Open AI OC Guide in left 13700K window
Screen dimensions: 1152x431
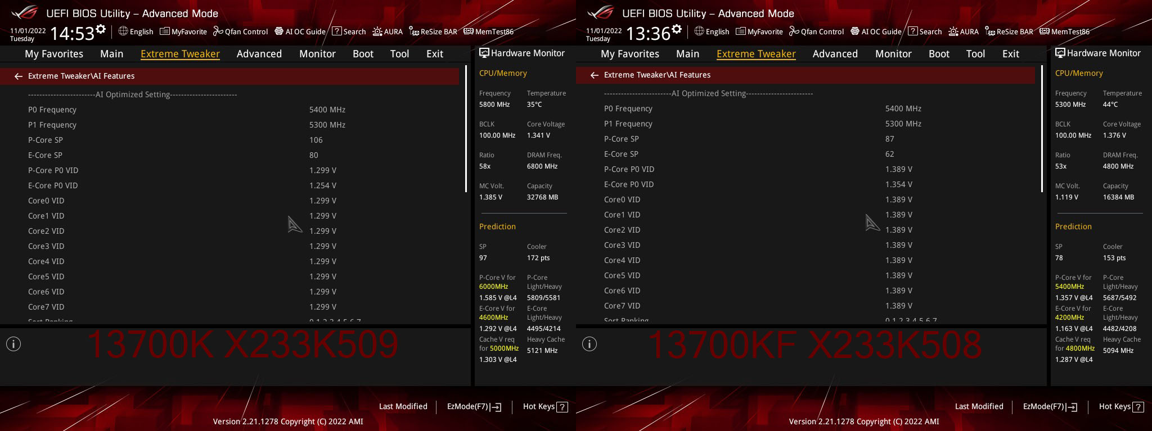pos(300,31)
